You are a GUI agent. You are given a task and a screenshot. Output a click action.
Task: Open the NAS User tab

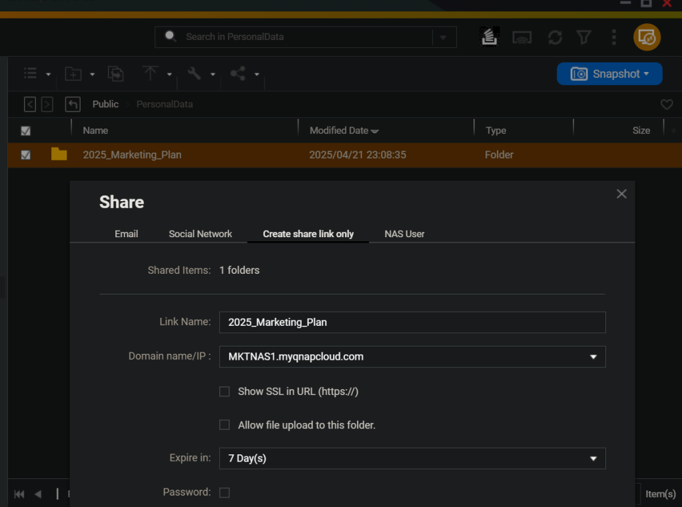coord(404,234)
